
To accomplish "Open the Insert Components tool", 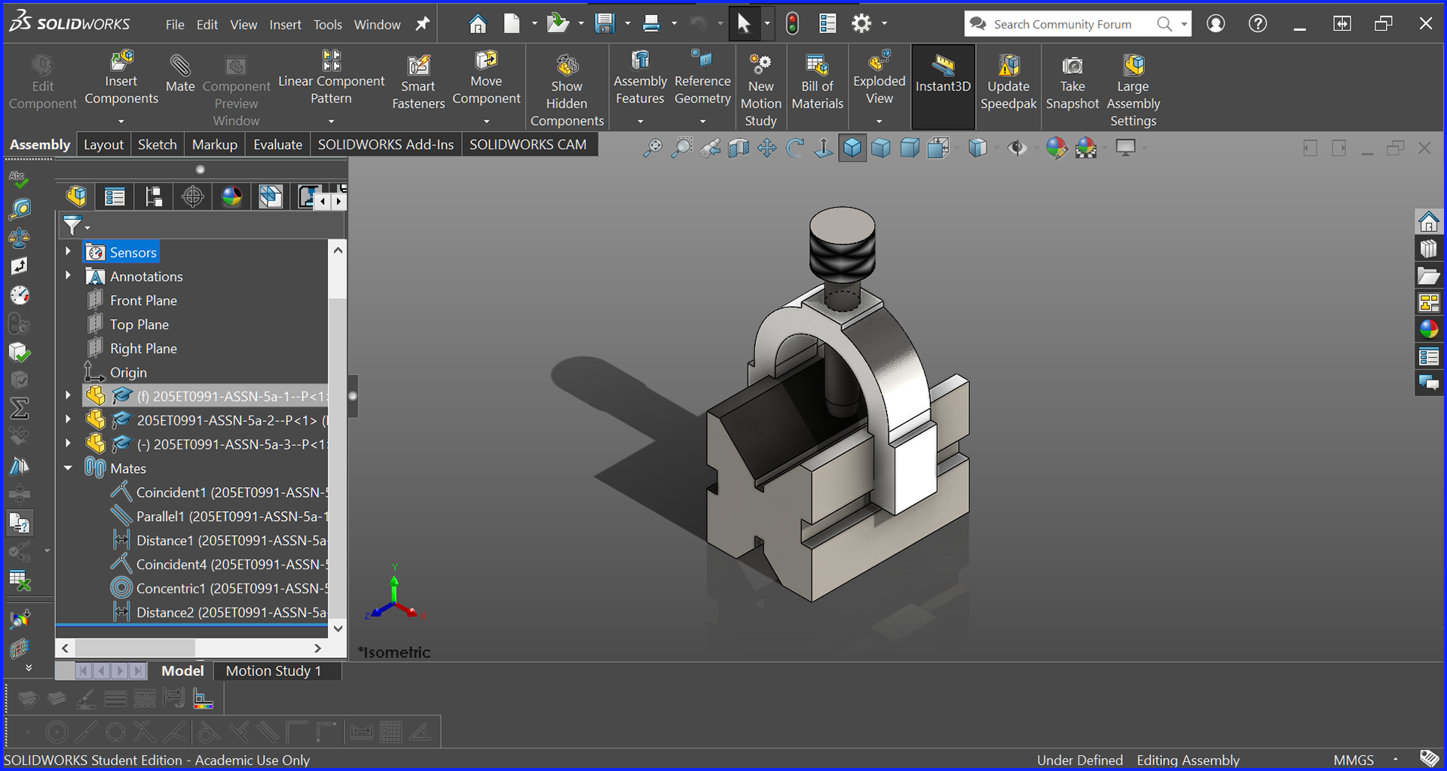I will [x=121, y=78].
